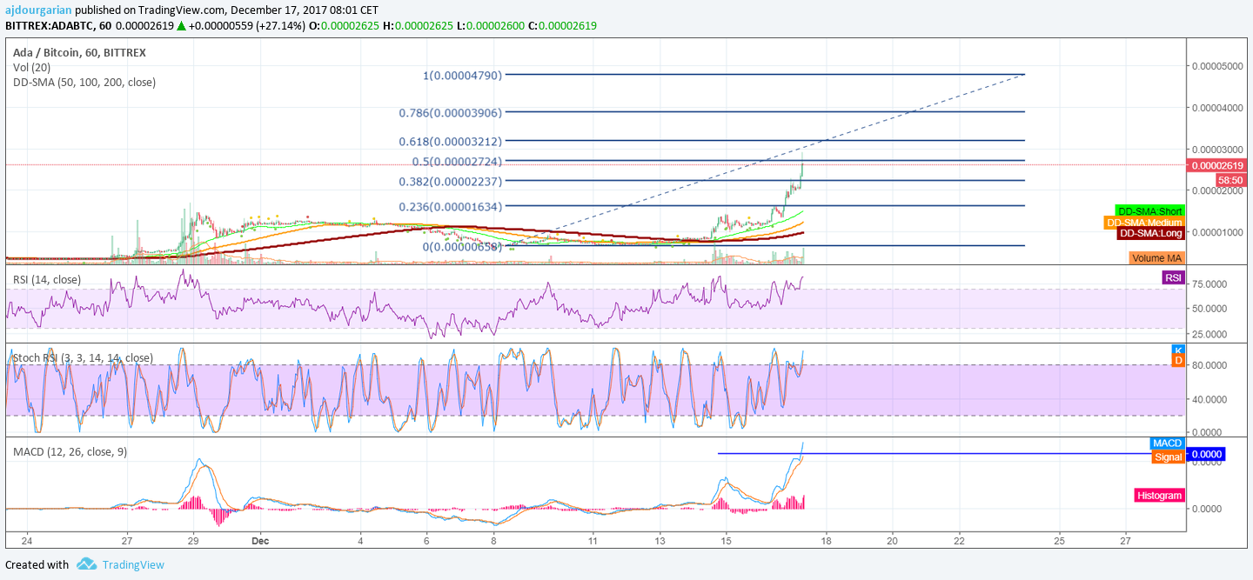Click the DD-SMA (50, 100, 200, close) legend
The height and width of the screenshot is (580, 1253).
click(84, 82)
